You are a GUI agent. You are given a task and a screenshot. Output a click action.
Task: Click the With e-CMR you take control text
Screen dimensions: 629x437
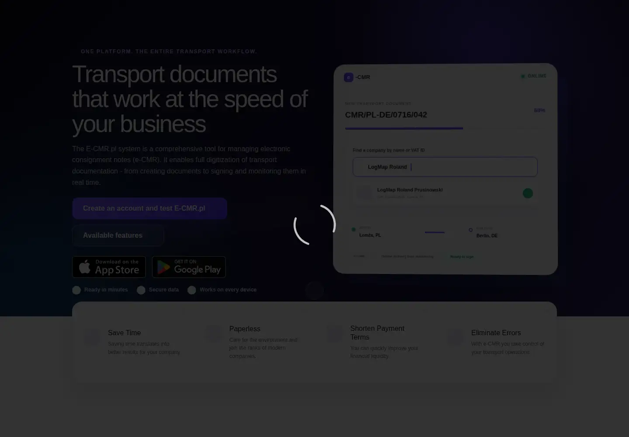(508, 348)
